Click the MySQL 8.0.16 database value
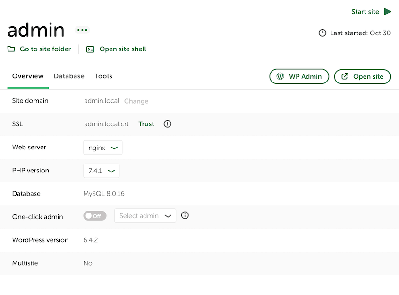The width and height of the screenshot is (399, 295). tap(104, 194)
